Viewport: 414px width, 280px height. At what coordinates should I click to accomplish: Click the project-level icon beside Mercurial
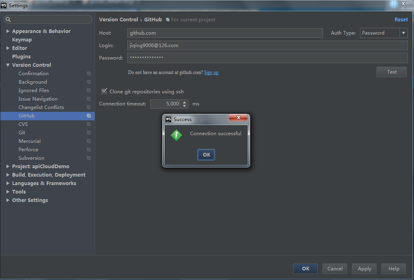tap(89, 141)
